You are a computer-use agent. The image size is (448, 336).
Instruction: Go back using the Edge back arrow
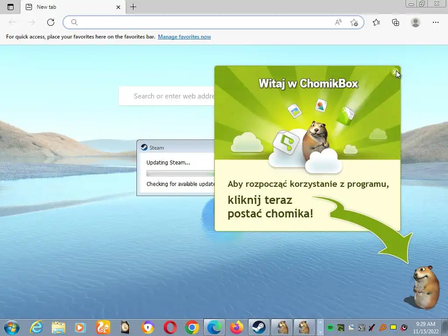click(x=12, y=22)
